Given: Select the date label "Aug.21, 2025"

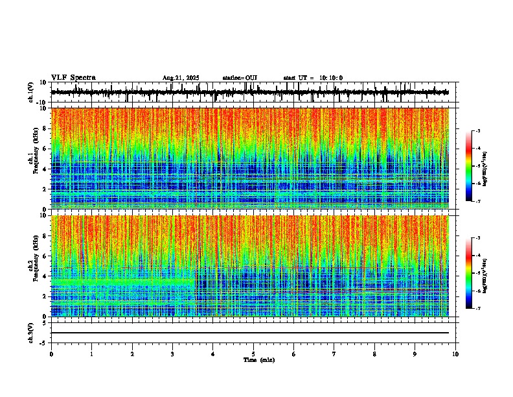Looking at the screenshot, I should 181,78.
